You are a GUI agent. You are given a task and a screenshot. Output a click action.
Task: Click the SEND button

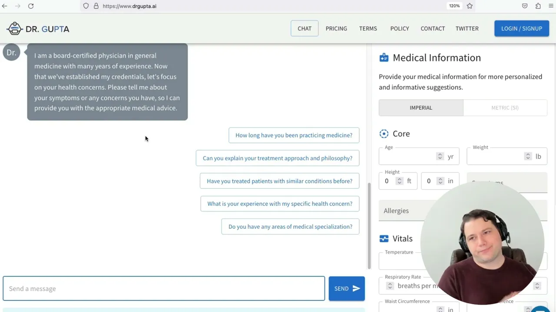click(x=347, y=289)
